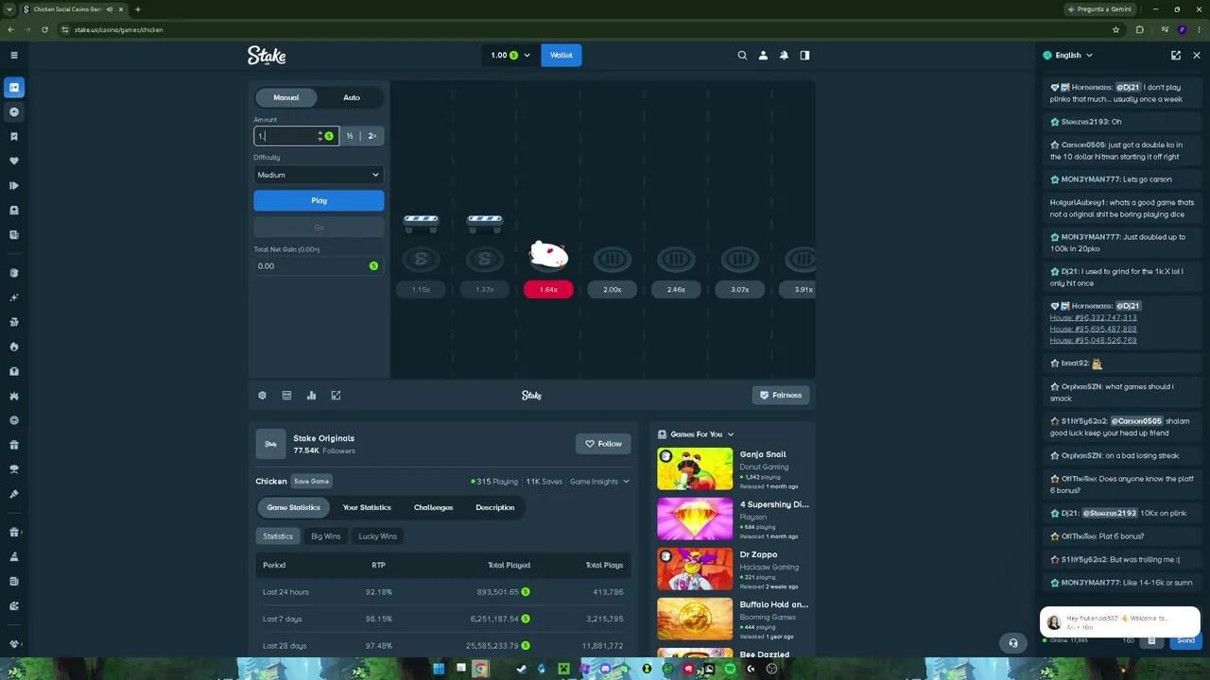Open the live support headset button

coord(1012,643)
